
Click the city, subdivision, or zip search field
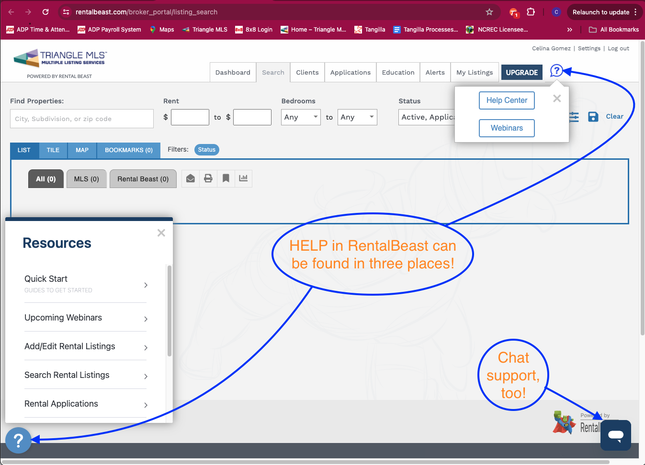coord(82,119)
